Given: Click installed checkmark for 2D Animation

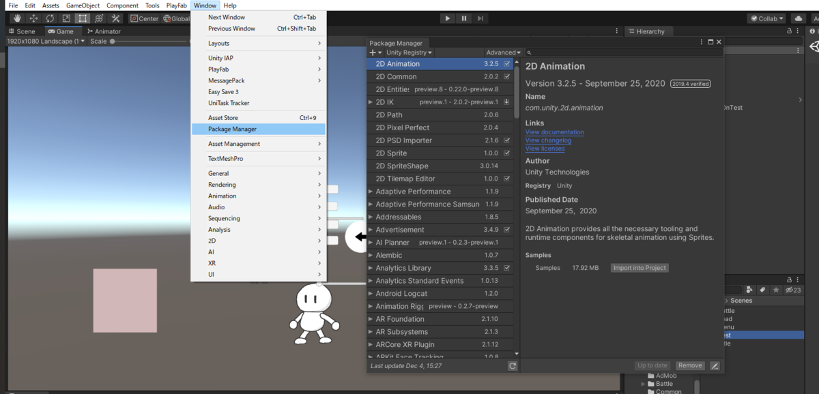Looking at the screenshot, I should pos(506,63).
